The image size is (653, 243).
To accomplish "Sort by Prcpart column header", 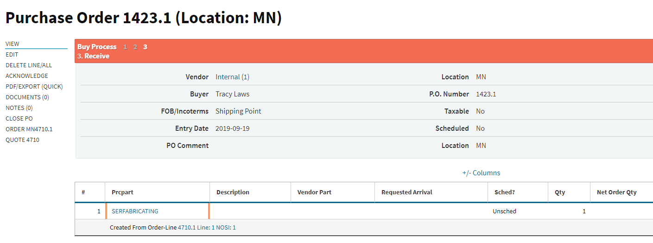I will coord(122,192).
